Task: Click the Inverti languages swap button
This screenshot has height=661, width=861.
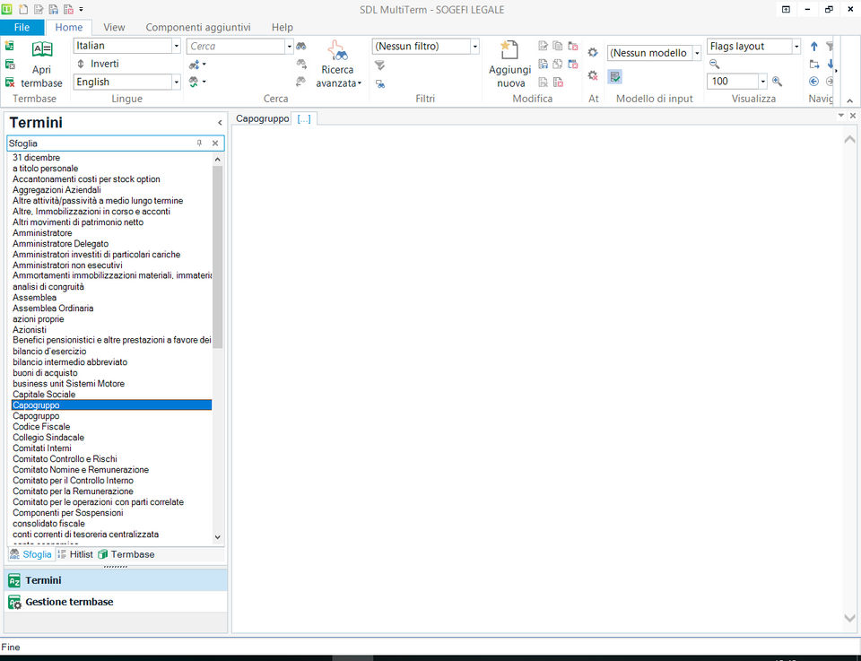Action: coord(97,64)
